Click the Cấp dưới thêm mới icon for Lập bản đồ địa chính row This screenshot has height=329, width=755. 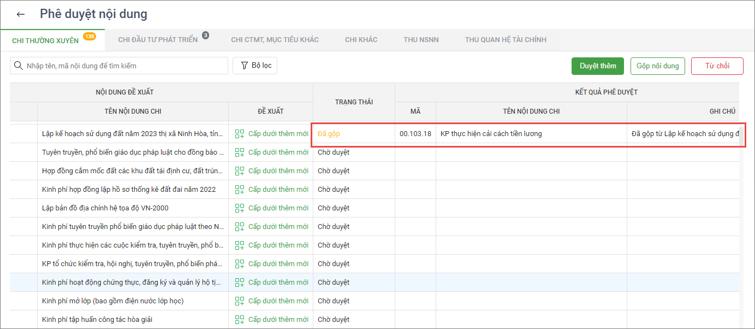click(240, 208)
